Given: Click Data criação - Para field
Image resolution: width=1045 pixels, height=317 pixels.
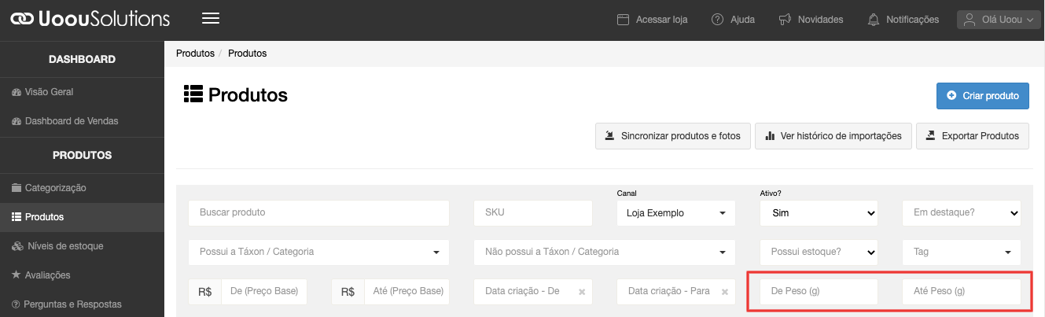Looking at the screenshot, I should (676, 291).
